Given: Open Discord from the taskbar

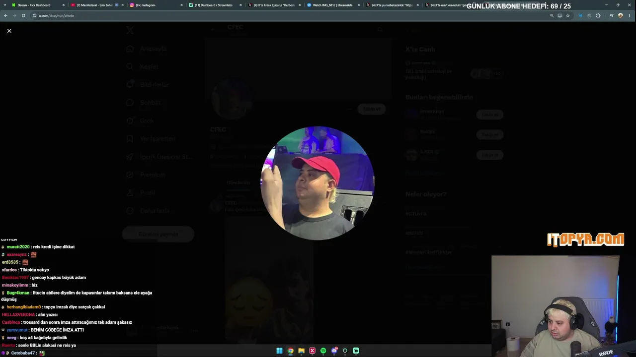Looking at the screenshot, I should 334,351.
